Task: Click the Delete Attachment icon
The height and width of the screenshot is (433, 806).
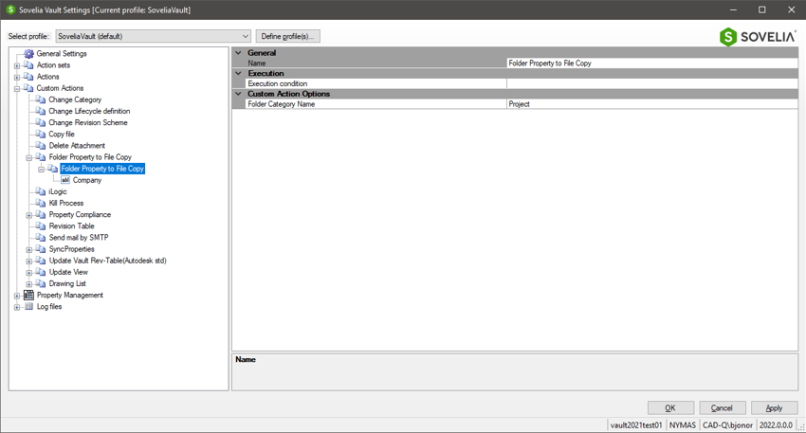Action: (41, 146)
